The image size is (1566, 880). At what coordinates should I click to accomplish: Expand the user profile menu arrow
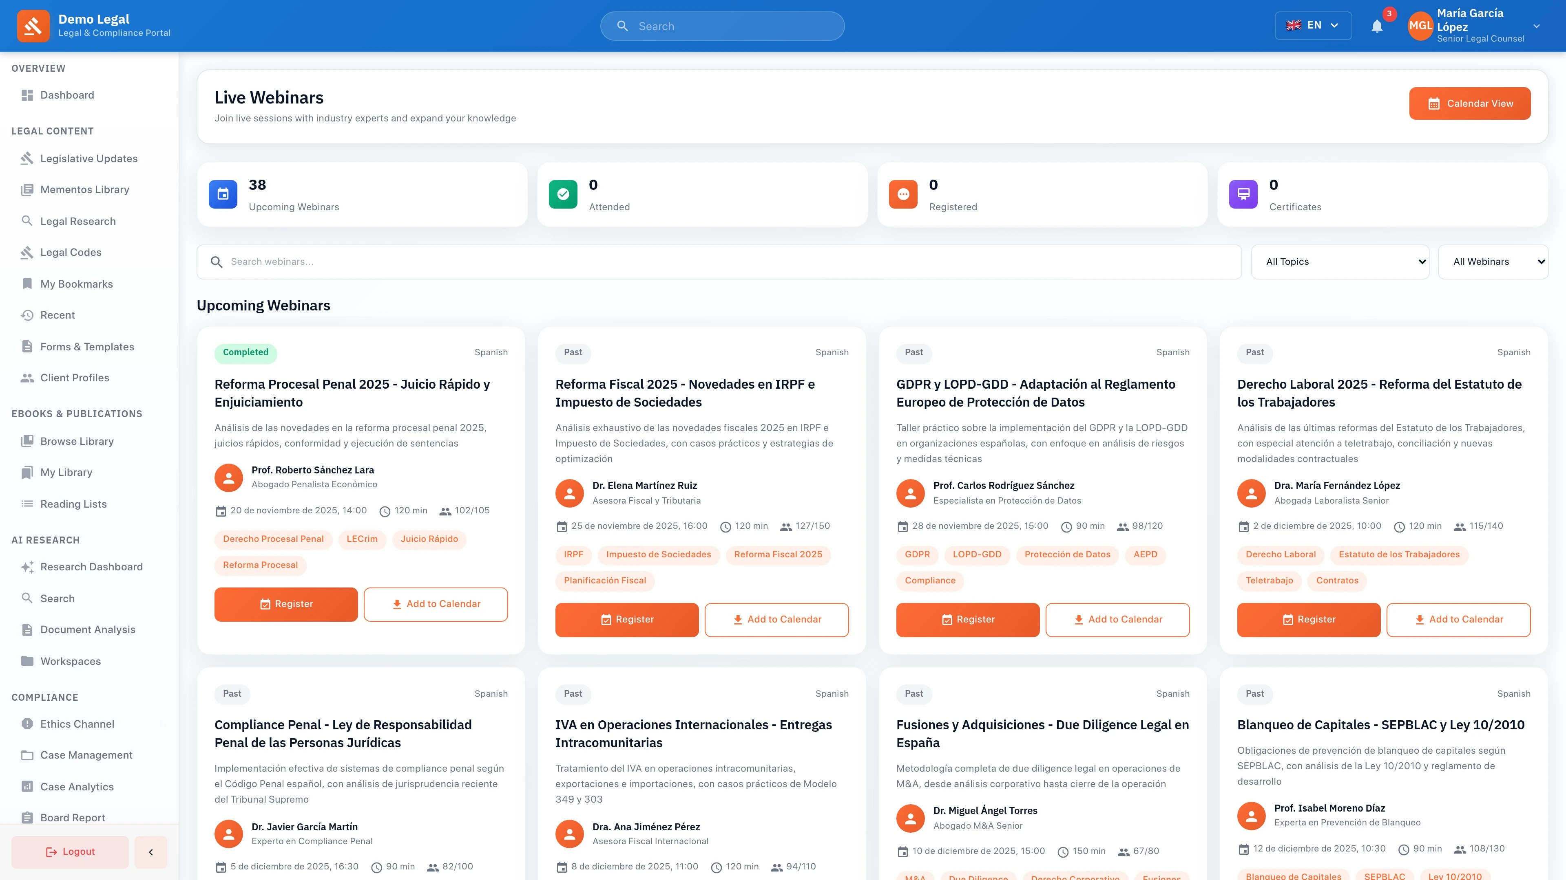pyautogui.click(x=1536, y=26)
